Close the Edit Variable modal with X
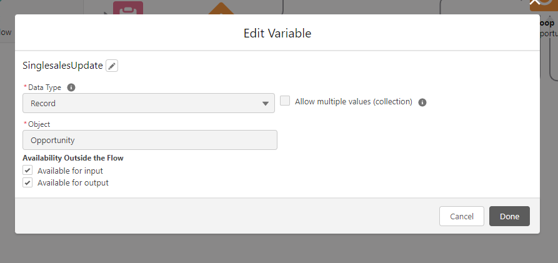The image size is (558, 263). pyautogui.click(x=535, y=4)
